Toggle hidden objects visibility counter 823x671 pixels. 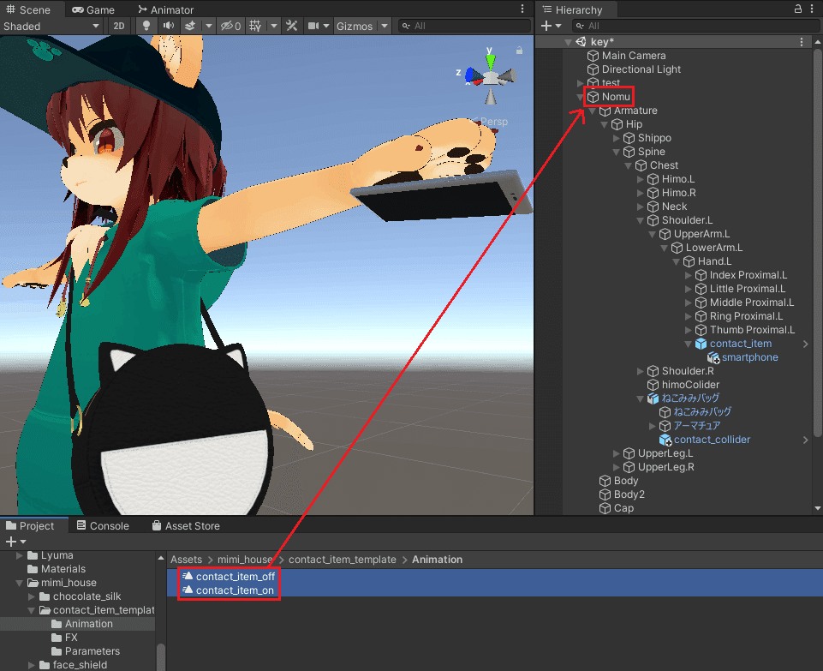click(x=230, y=26)
